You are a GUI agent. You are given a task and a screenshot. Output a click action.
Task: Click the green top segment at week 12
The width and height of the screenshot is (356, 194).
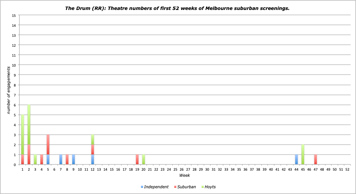pyautogui.click(x=93, y=140)
